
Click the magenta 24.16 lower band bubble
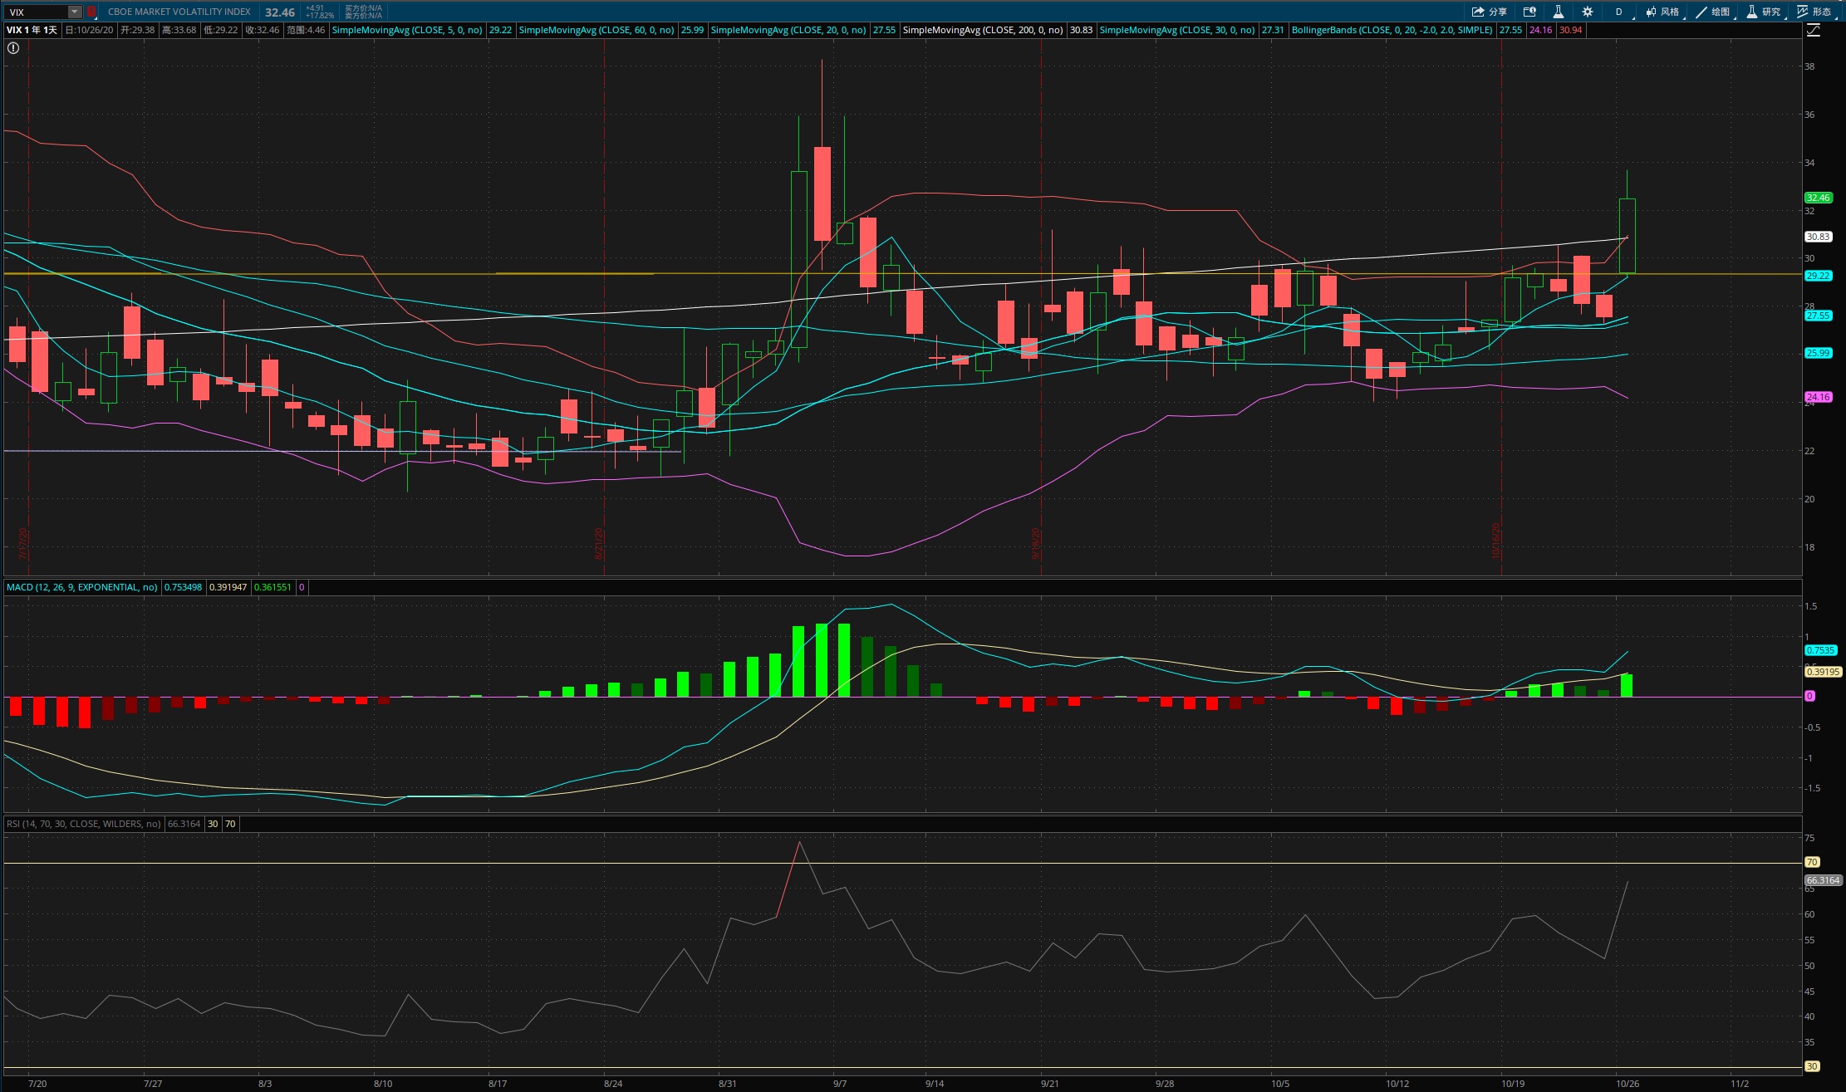[1818, 397]
